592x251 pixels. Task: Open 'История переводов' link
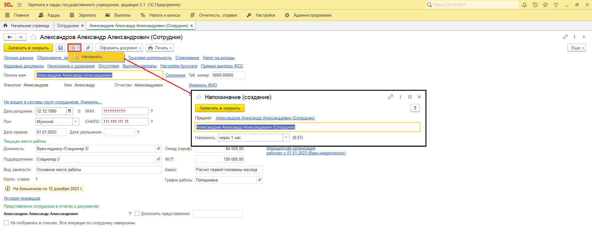[x=22, y=198]
